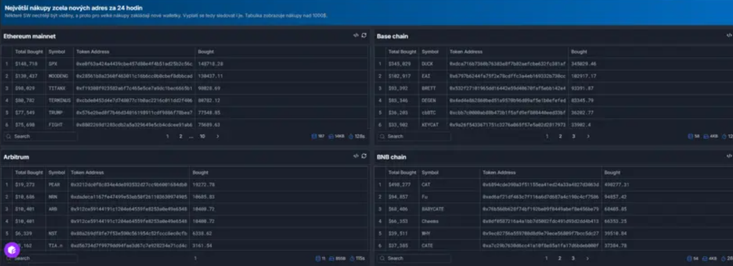This screenshot has height=266, width=733.
Task: Focus the Base chain search box
Action: tap(416, 136)
